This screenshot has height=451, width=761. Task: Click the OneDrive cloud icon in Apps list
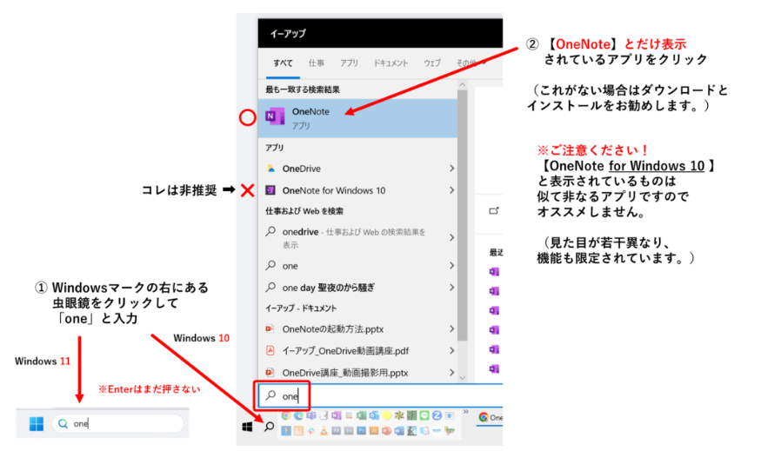271,168
